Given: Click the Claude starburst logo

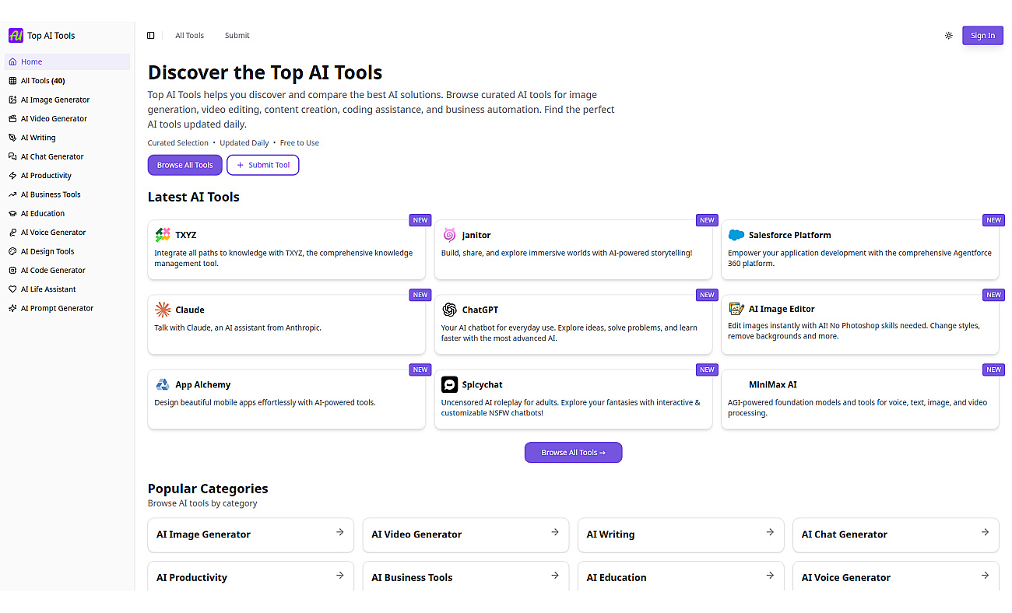Looking at the screenshot, I should (163, 310).
